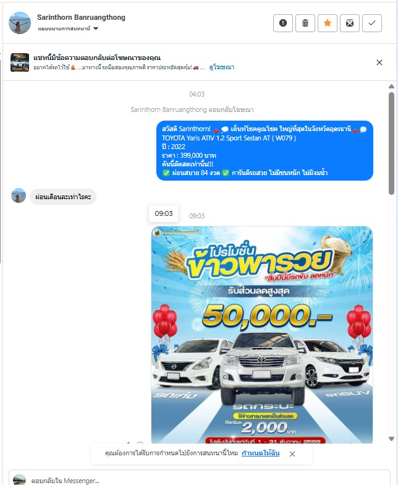Screen dimensions: 398x485
Task: Dismiss the assignment prompt with X
Action: click(292, 454)
